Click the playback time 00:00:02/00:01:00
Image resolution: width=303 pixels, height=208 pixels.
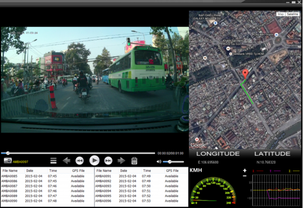point(170,153)
